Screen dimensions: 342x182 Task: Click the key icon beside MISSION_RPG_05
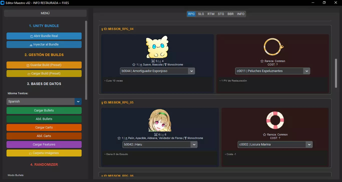pos(102,103)
